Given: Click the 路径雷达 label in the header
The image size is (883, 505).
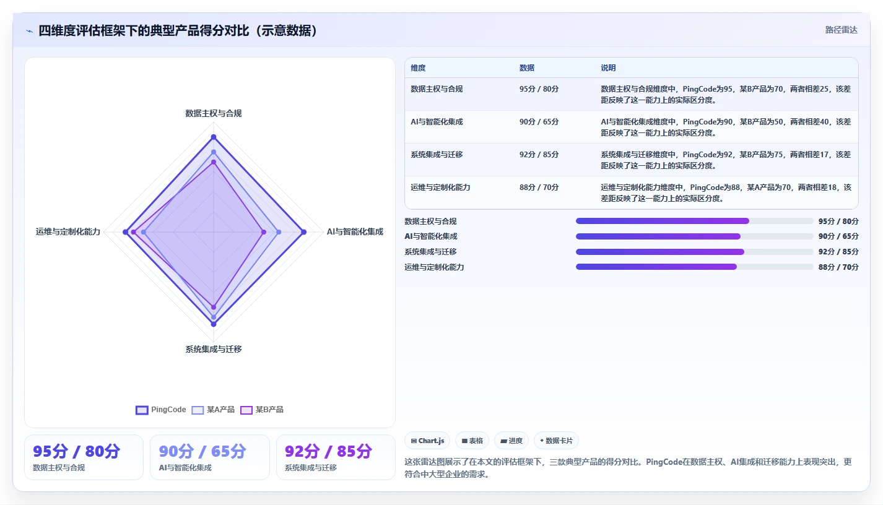Looking at the screenshot, I should click(842, 30).
